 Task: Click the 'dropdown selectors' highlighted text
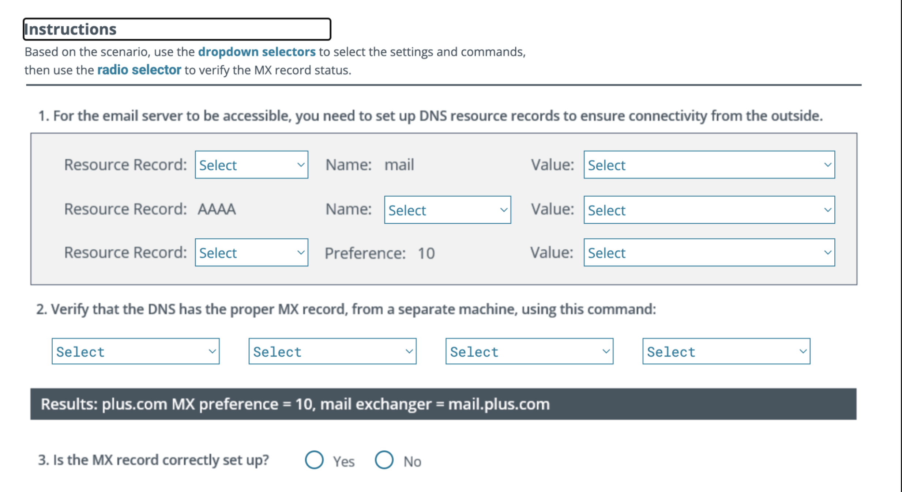pyautogui.click(x=256, y=52)
